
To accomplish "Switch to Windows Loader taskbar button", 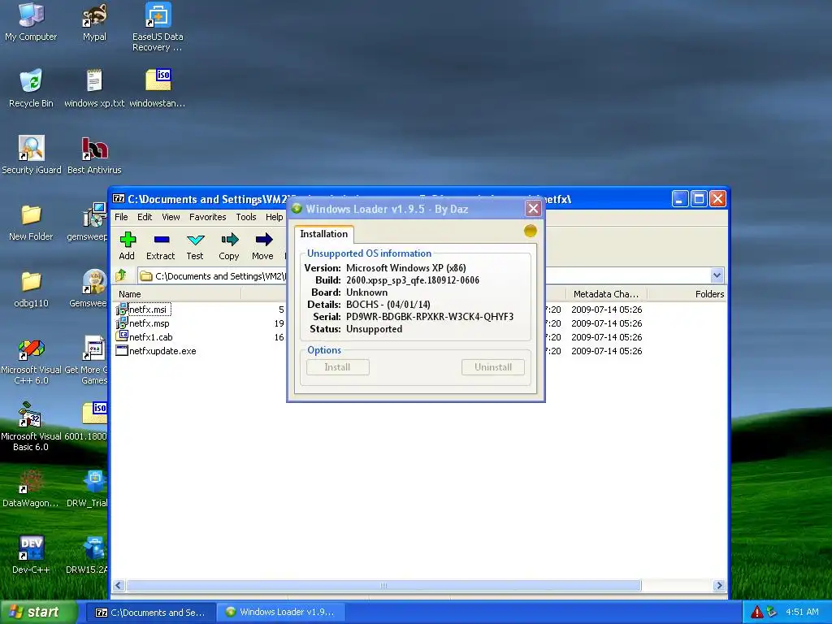I will 281,613.
